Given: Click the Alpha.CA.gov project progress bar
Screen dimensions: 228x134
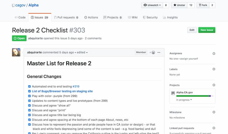Looking at the screenshot, I should pyautogui.click(x=195, y=96).
